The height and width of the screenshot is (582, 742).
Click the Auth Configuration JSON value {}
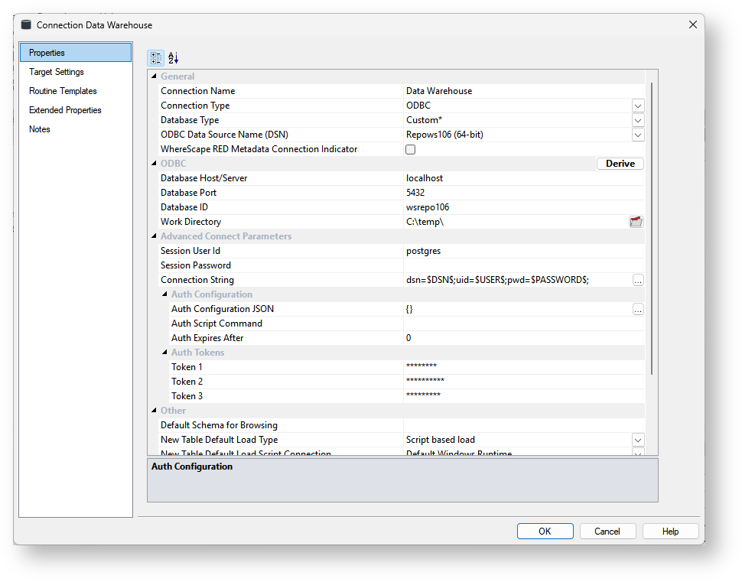tap(518, 310)
